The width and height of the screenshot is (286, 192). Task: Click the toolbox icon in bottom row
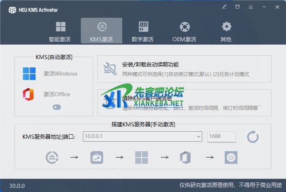[97, 157]
